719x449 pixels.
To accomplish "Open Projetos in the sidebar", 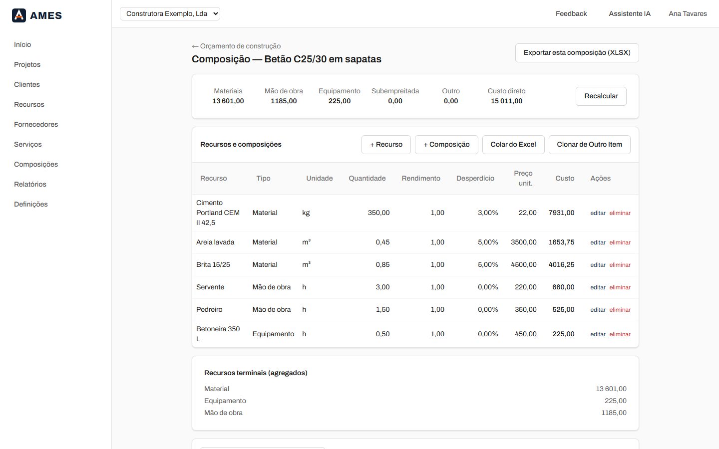I will coord(27,64).
